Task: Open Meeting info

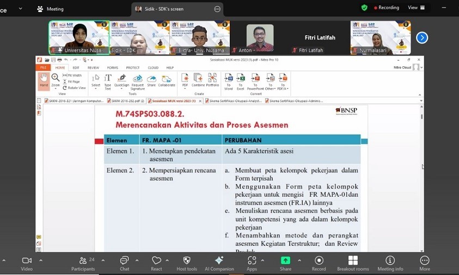Action: 390,264
